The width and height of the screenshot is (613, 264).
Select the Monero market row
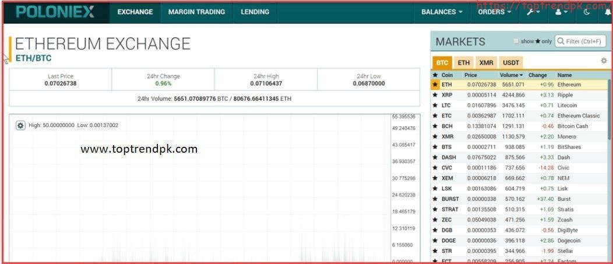coord(519,136)
